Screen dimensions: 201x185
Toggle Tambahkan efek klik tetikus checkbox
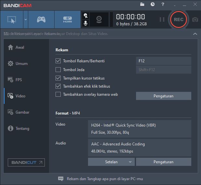point(58,86)
